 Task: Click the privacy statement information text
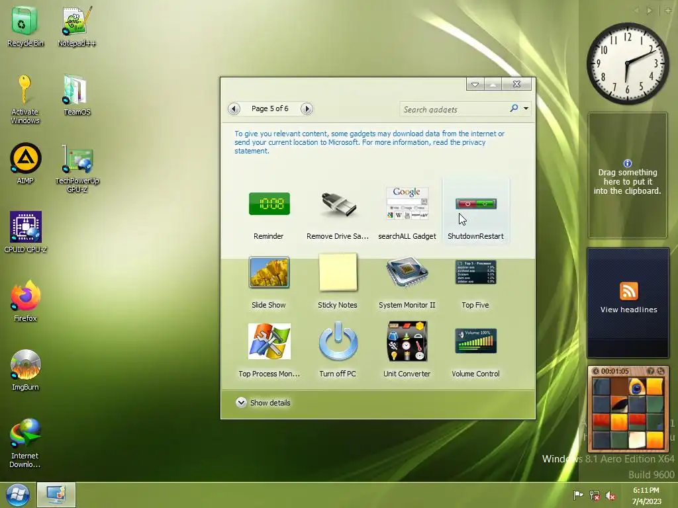pos(369,142)
